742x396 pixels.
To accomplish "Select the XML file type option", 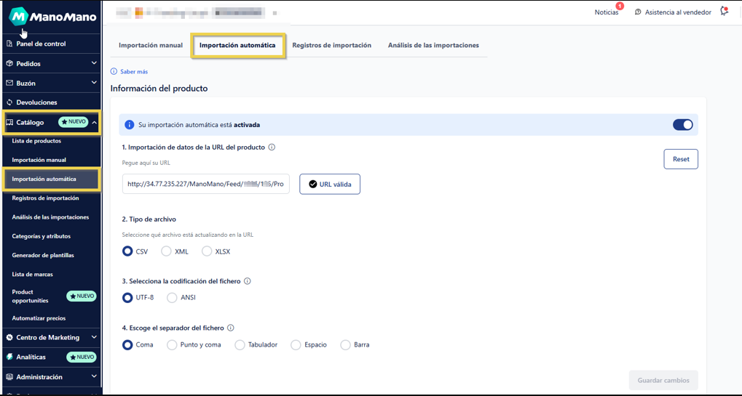I will [167, 251].
